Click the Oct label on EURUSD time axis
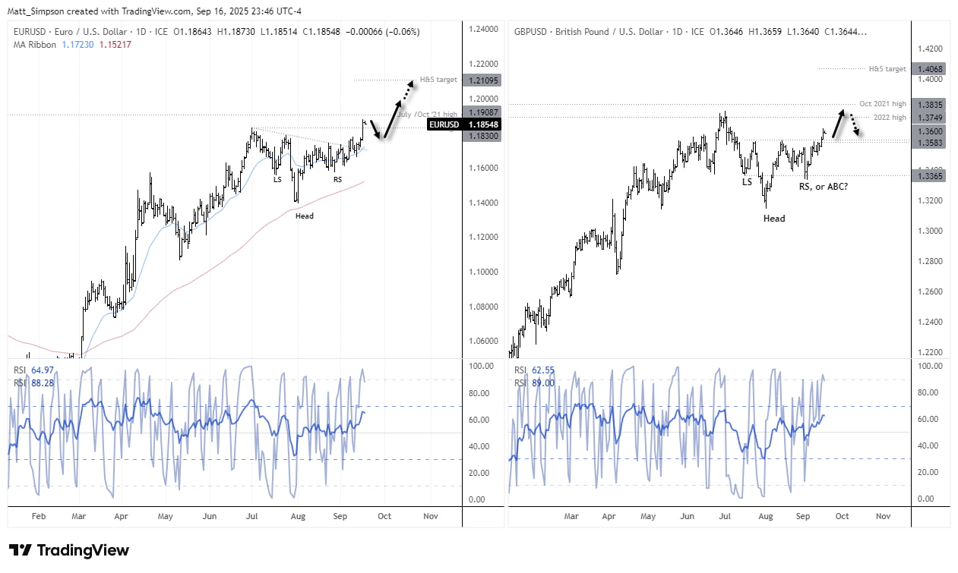This screenshot has width=958, height=573. (x=384, y=515)
